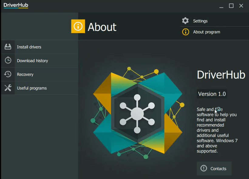Close the DriverHub window
Viewport: 249px width, 179px height.
[241, 6]
